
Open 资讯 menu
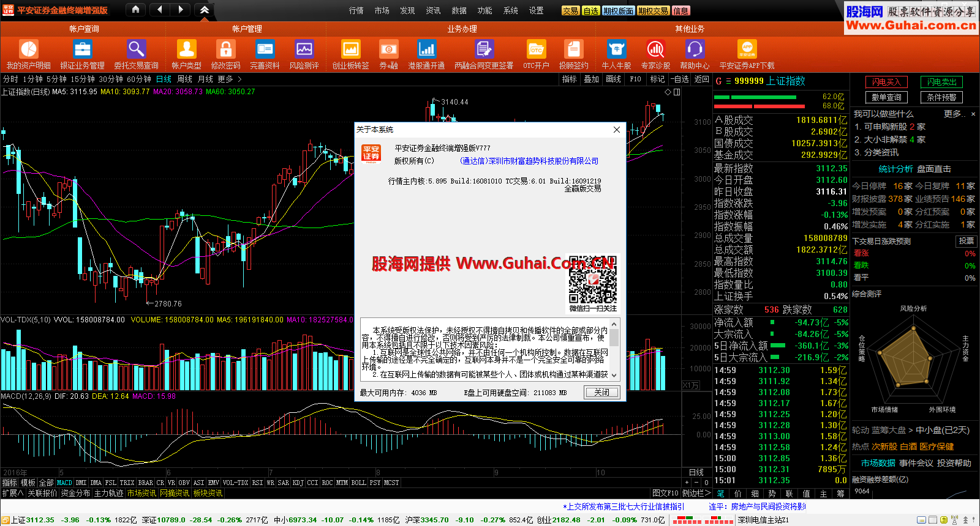tap(434, 10)
